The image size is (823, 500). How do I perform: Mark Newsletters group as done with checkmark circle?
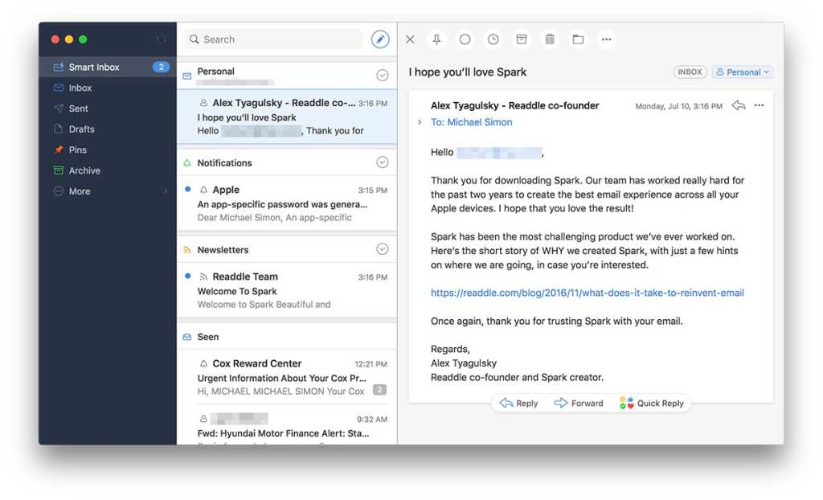[x=383, y=249]
